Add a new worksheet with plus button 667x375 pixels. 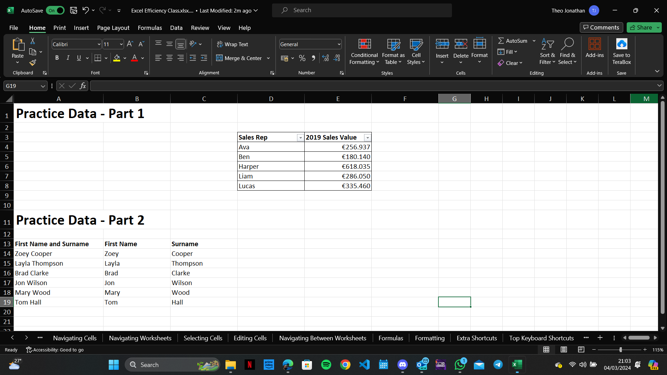600,338
